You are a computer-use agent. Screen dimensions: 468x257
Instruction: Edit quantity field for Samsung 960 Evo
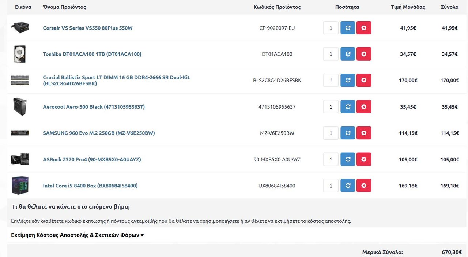(331, 133)
